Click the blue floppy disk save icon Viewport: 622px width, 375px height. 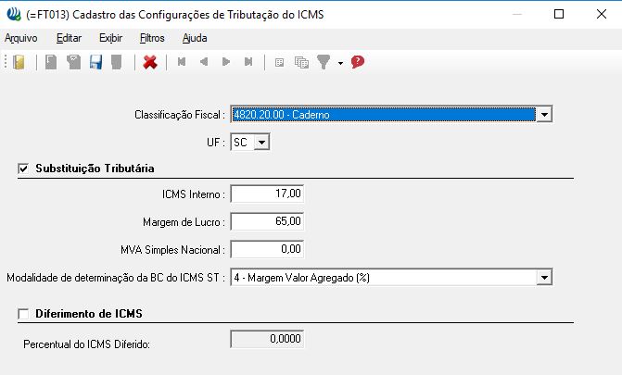pos(95,62)
